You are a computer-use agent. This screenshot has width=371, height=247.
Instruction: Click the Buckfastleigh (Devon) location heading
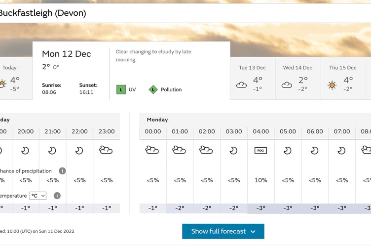tap(43, 13)
